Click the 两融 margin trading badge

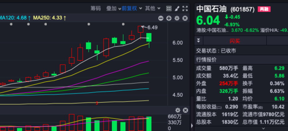[x=264, y=9]
